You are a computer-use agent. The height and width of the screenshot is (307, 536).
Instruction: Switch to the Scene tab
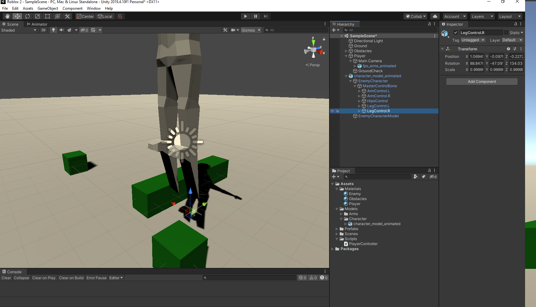(x=10, y=24)
